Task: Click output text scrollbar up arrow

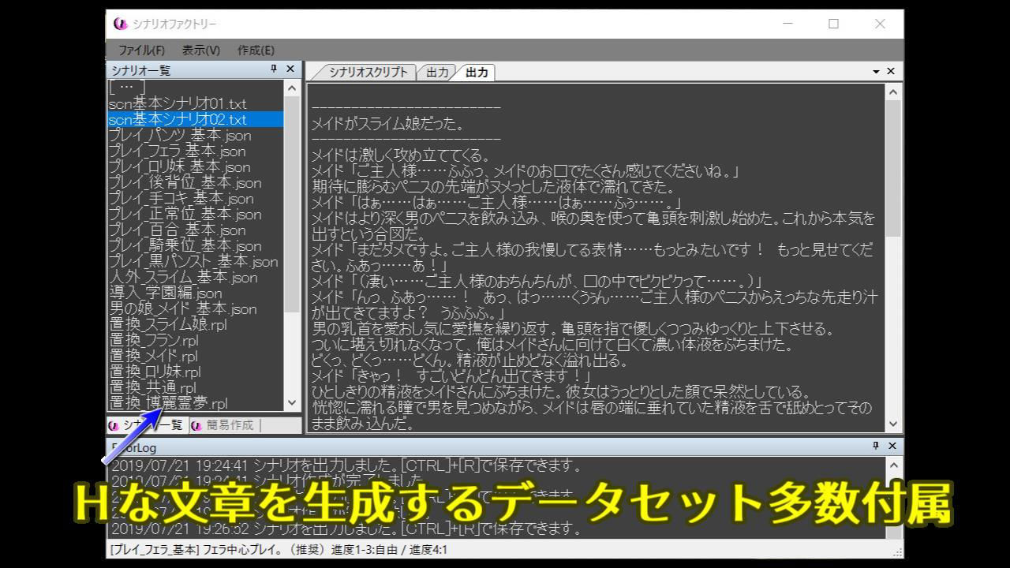Action: point(893,92)
